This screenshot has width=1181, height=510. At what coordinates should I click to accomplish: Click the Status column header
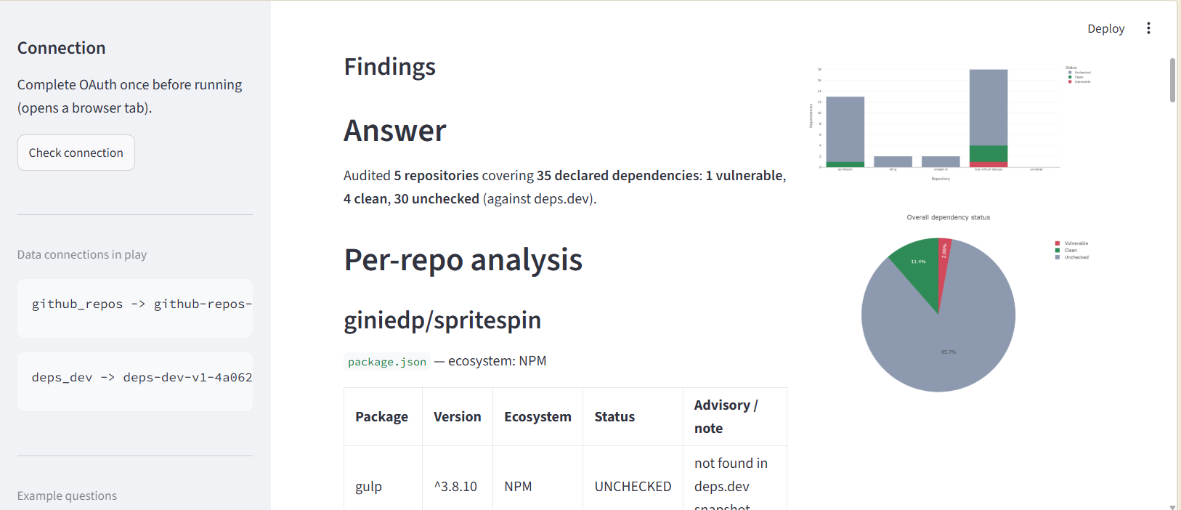[x=614, y=417]
